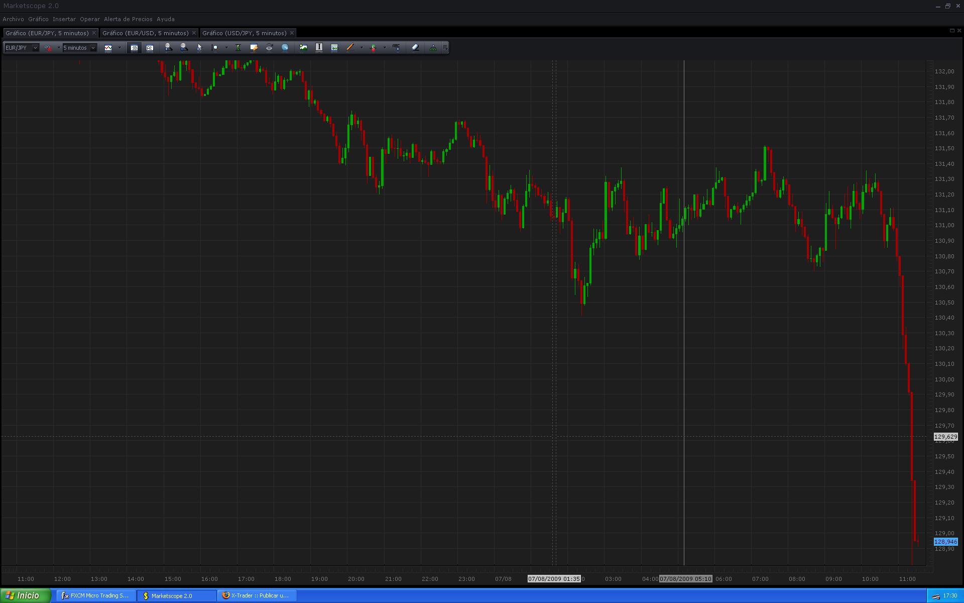Click the Inicio start button
Viewport: 964px width, 603px height.
[25, 595]
